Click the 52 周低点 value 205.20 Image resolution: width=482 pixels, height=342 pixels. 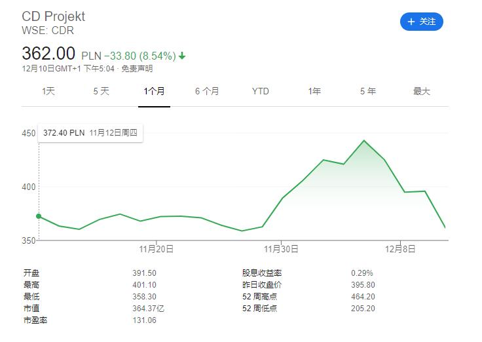(363, 308)
